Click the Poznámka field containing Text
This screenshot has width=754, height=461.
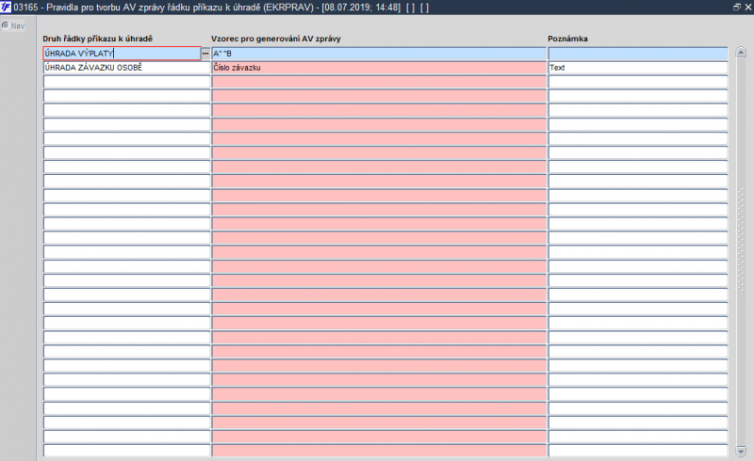coord(638,68)
